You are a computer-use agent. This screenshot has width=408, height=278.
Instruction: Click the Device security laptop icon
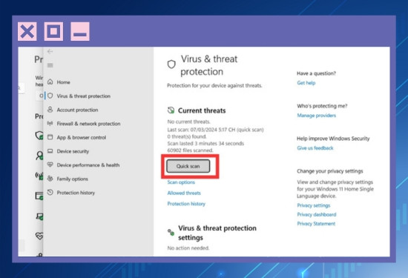click(x=50, y=150)
